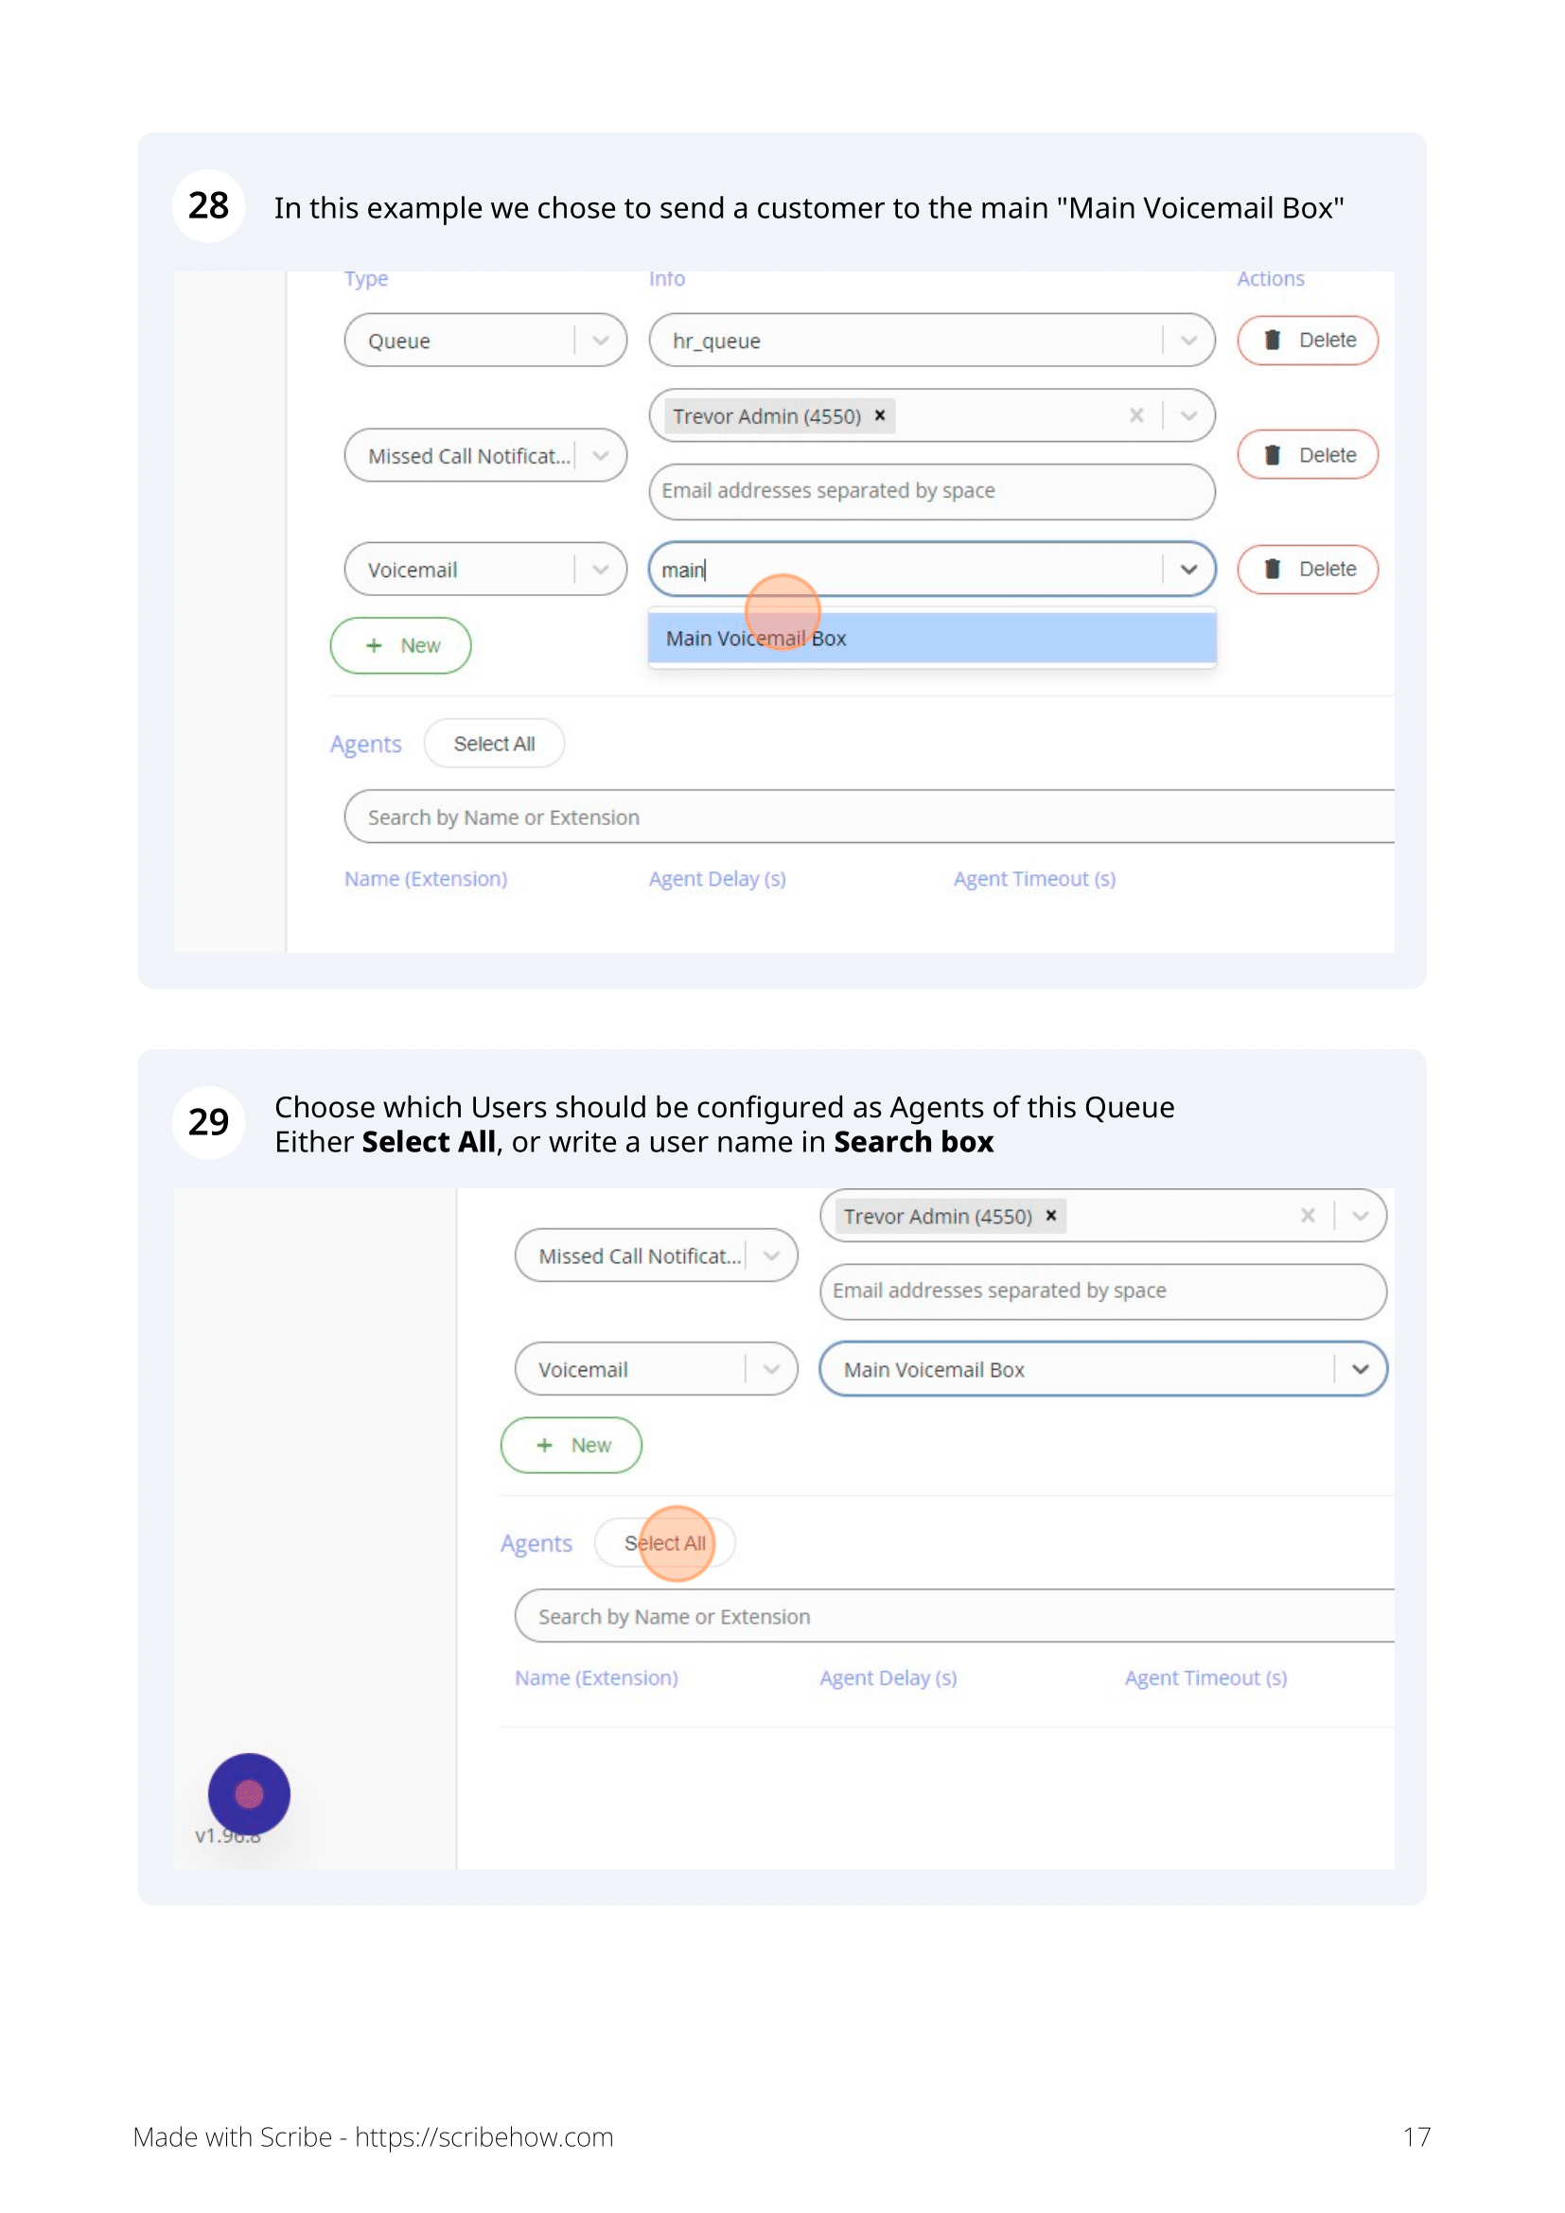Clear the user selection field in step 29
Image resolution: width=1565 pixels, height=2213 pixels.
point(1308,1216)
